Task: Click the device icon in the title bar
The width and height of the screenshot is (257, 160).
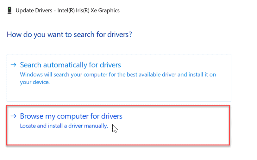Action: pyautogui.click(x=10, y=10)
